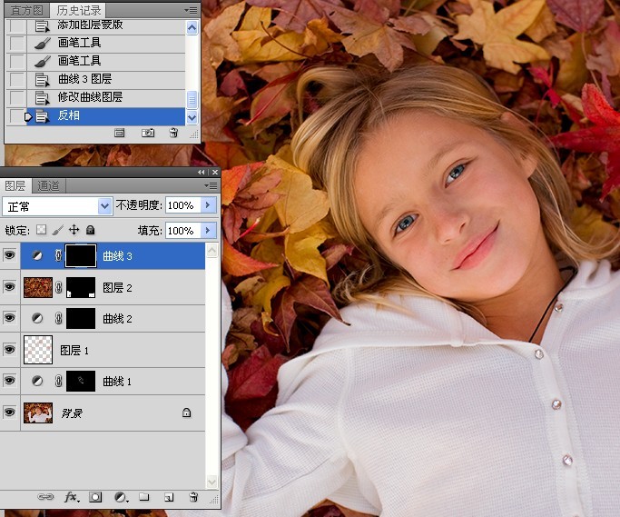Set history brush source box for 画笔工具 first row
The image size is (620, 517).
(x=16, y=43)
